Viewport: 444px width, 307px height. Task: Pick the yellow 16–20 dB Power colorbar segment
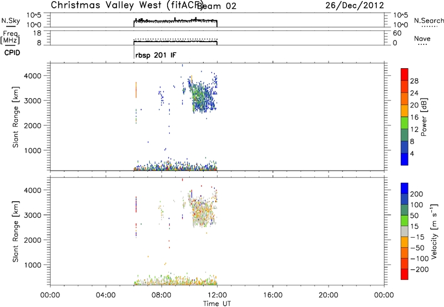pos(405,111)
